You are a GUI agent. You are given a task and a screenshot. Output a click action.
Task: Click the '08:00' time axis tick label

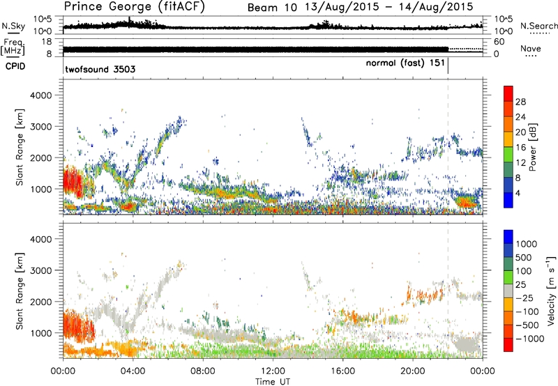click(203, 371)
